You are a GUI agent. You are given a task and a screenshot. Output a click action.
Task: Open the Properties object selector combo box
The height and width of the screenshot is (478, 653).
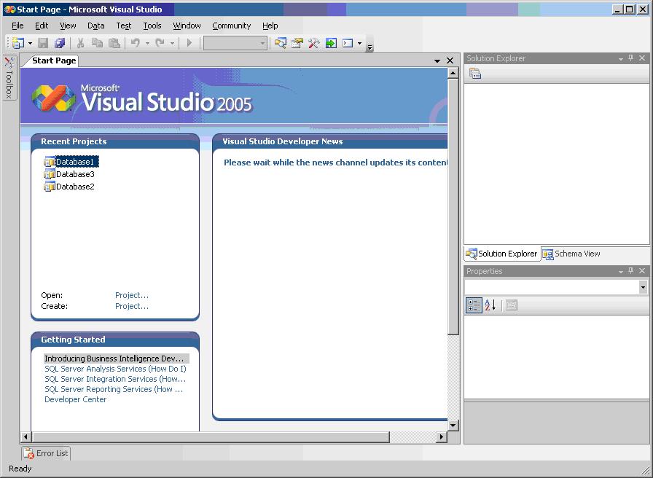tap(556, 287)
